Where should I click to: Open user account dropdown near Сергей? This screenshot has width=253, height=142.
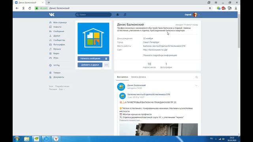pos(199,15)
